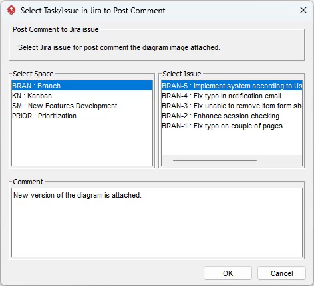Pick issue BRAN-2 Enhance session checking
The image size is (314, 286).
pyautogui.click(x=232, y=116)
